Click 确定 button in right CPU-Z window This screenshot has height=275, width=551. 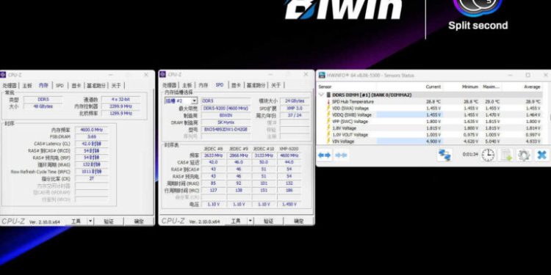(299, 221)
